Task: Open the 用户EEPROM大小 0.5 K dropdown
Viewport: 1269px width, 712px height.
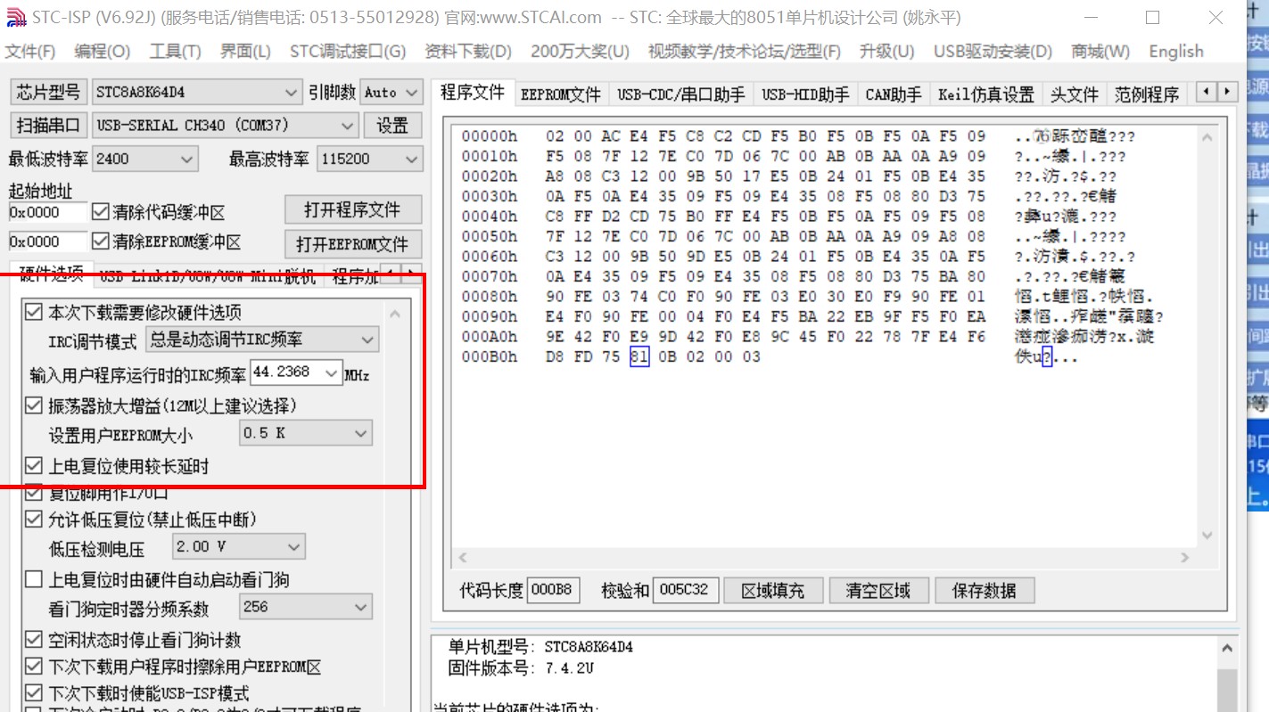Action: pos(306,433)
